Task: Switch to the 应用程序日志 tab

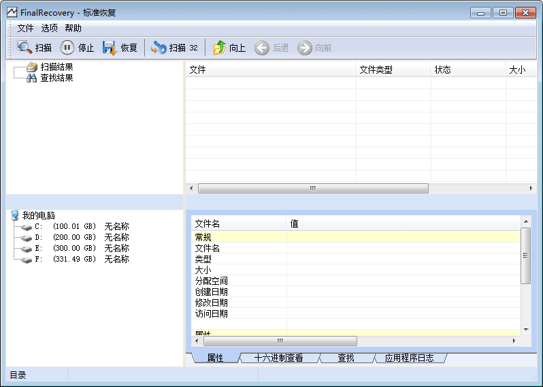Action: tap(410, 358)
